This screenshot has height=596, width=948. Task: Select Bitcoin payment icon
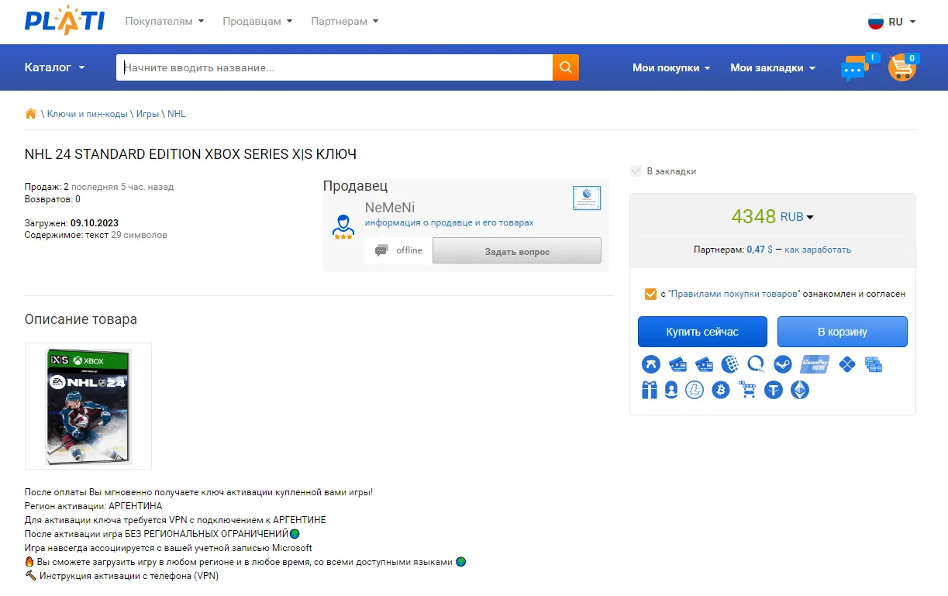[x=721, y=390]
